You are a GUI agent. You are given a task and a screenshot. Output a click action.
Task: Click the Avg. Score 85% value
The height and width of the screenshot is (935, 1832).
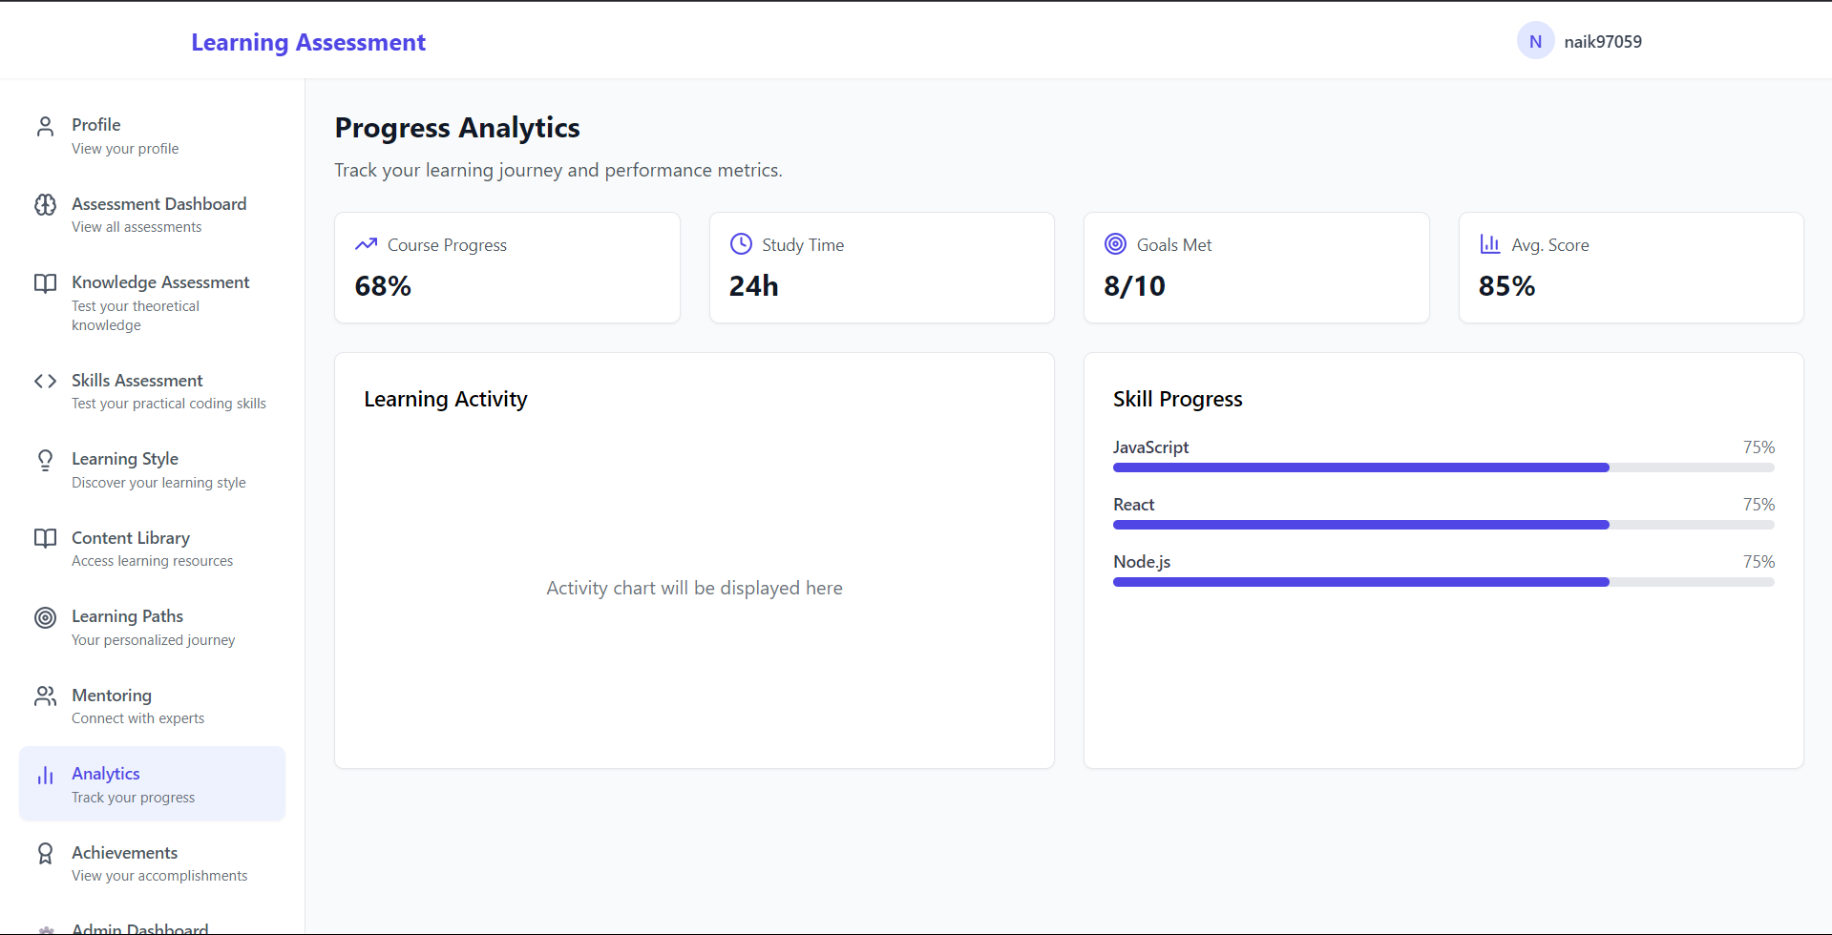[1506, 286]
